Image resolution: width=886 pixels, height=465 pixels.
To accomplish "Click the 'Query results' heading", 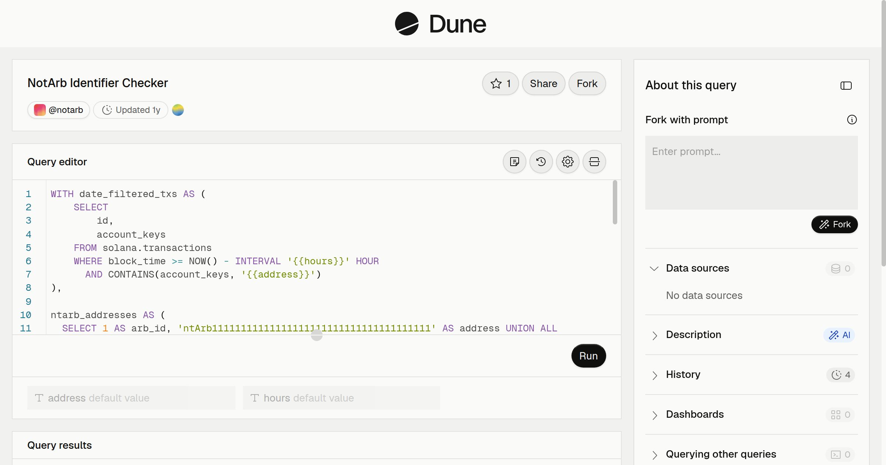I will coord(59,445).
